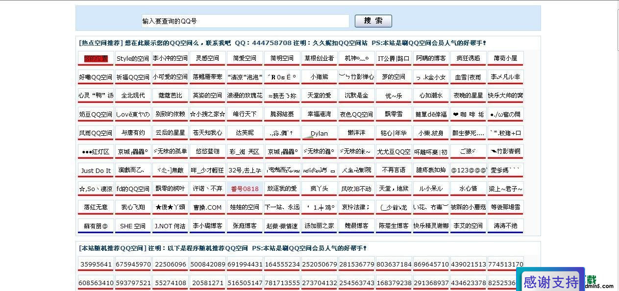Open the 沉默是金 link

coord(356,96)
